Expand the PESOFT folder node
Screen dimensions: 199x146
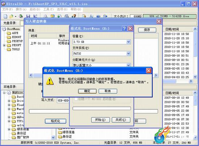[x=4, y=45]
